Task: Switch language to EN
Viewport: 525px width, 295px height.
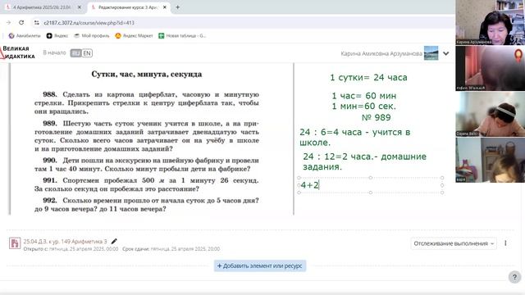Action: pos(87,53)
